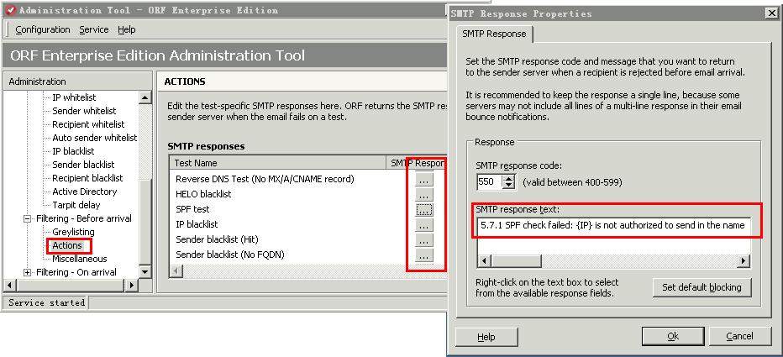Screen dimensions: 783x357
Task: Select Greylisting tree item
Action: click(x=73, y=232)
